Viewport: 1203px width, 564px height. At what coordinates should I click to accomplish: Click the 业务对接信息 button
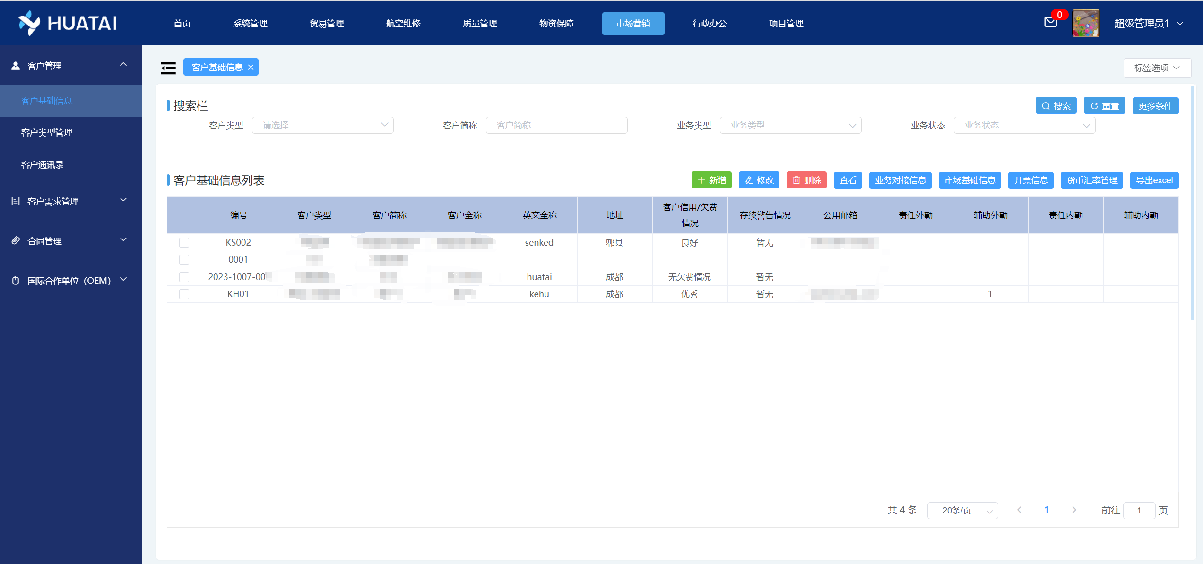[900, 180]
